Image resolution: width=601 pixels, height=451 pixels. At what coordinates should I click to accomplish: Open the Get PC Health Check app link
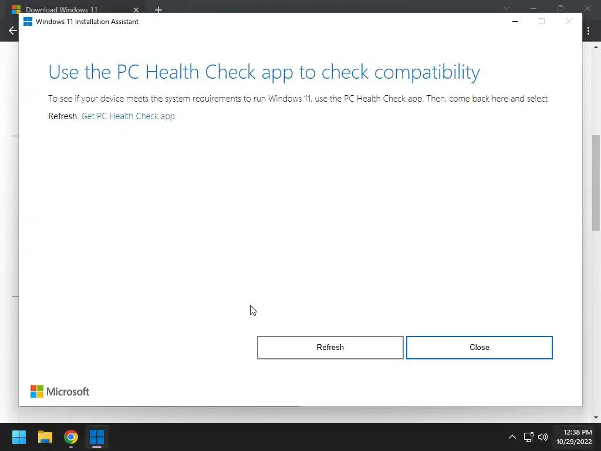(x=128, y=116)
